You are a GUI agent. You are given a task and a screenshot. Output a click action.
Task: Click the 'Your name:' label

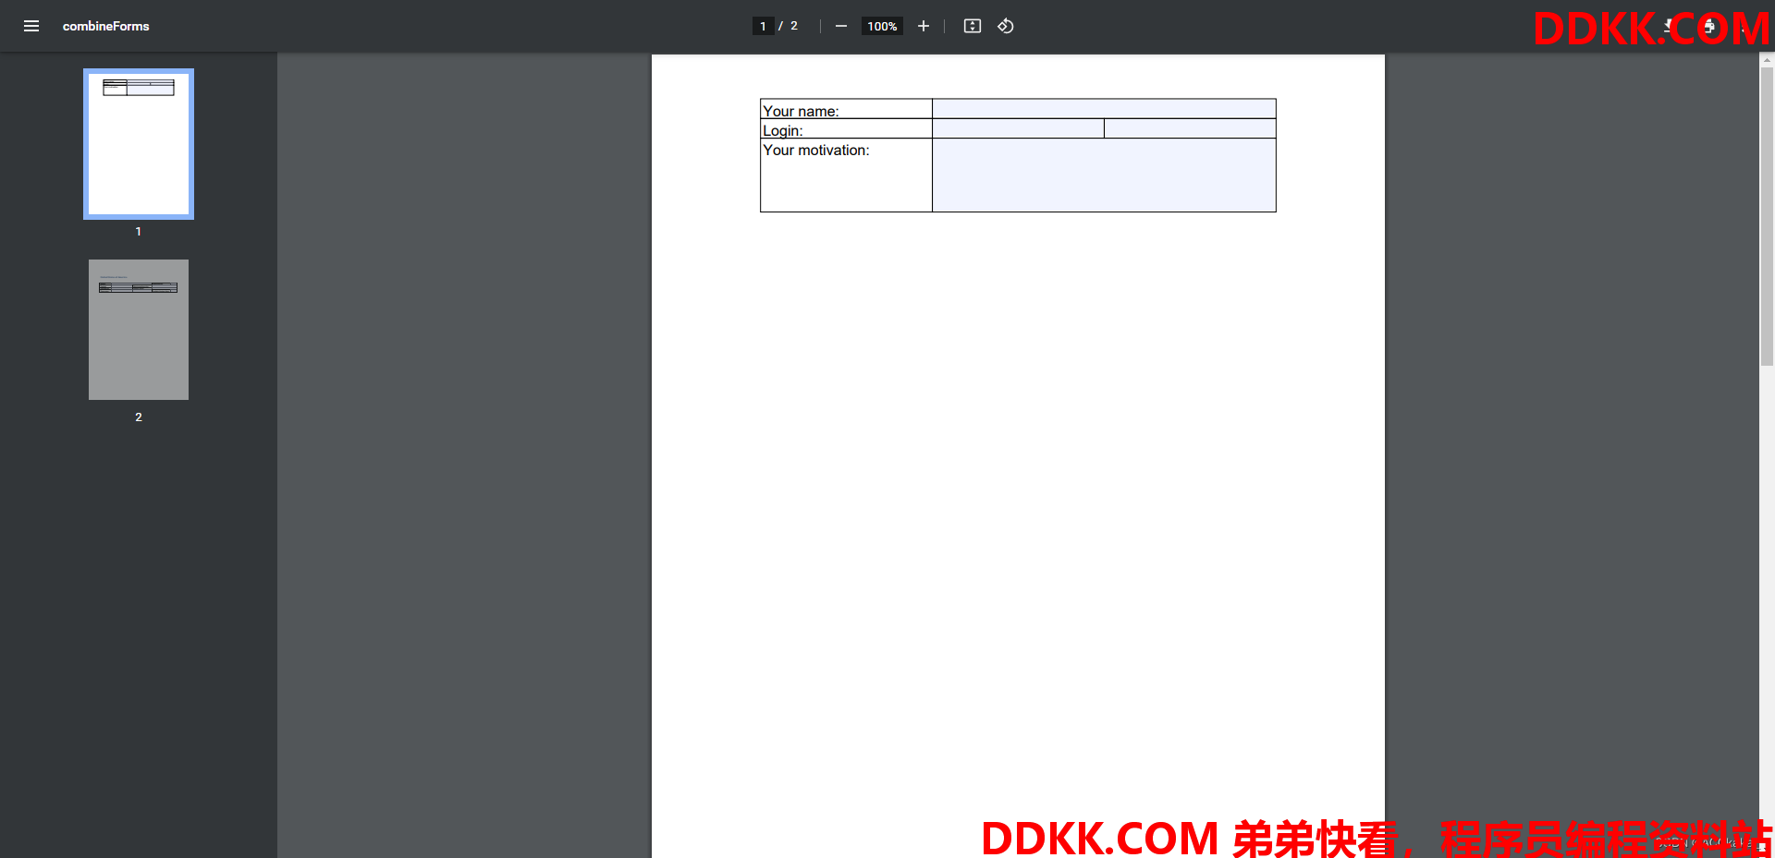[801, 111]
